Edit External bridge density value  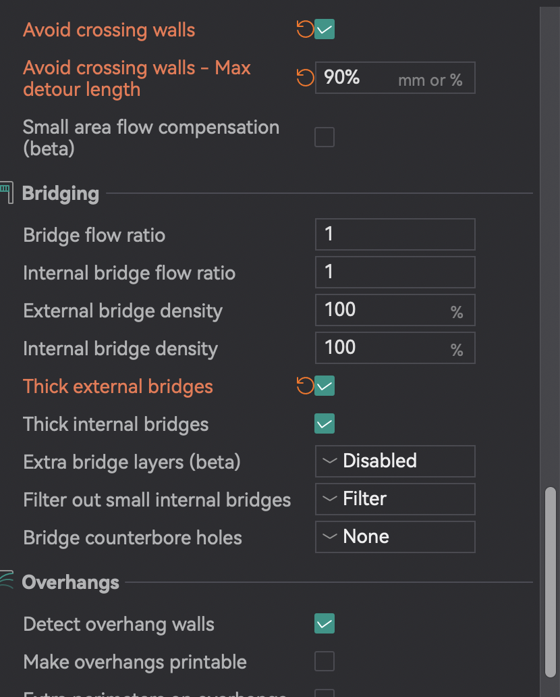pos(395,310)
